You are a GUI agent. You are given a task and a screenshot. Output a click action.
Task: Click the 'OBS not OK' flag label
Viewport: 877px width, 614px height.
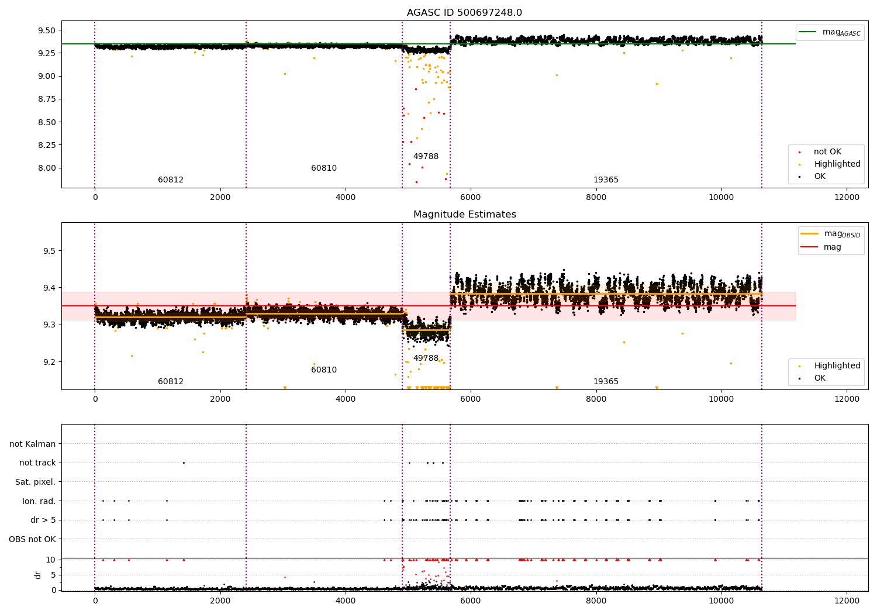point(32,539)
